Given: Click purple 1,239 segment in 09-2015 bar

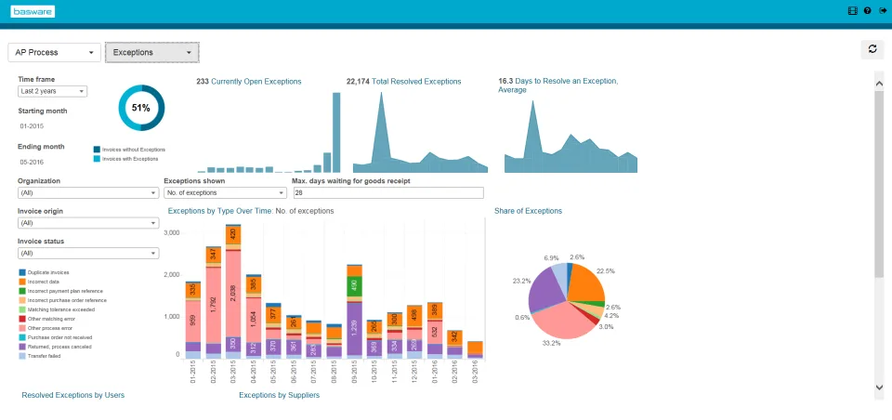Looking at the screenshot, I should pos(354,329).
